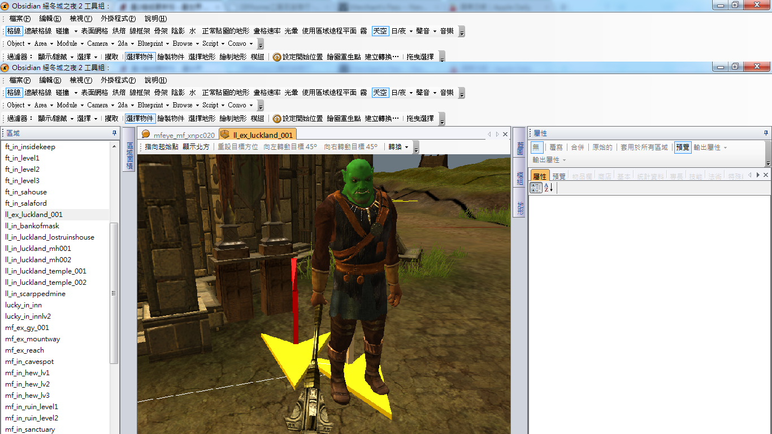Image resolution: width=772 pixels, height=434 pixels.
Task: Click the area list vertical scrollbar thumb
Action: point(114,293)
